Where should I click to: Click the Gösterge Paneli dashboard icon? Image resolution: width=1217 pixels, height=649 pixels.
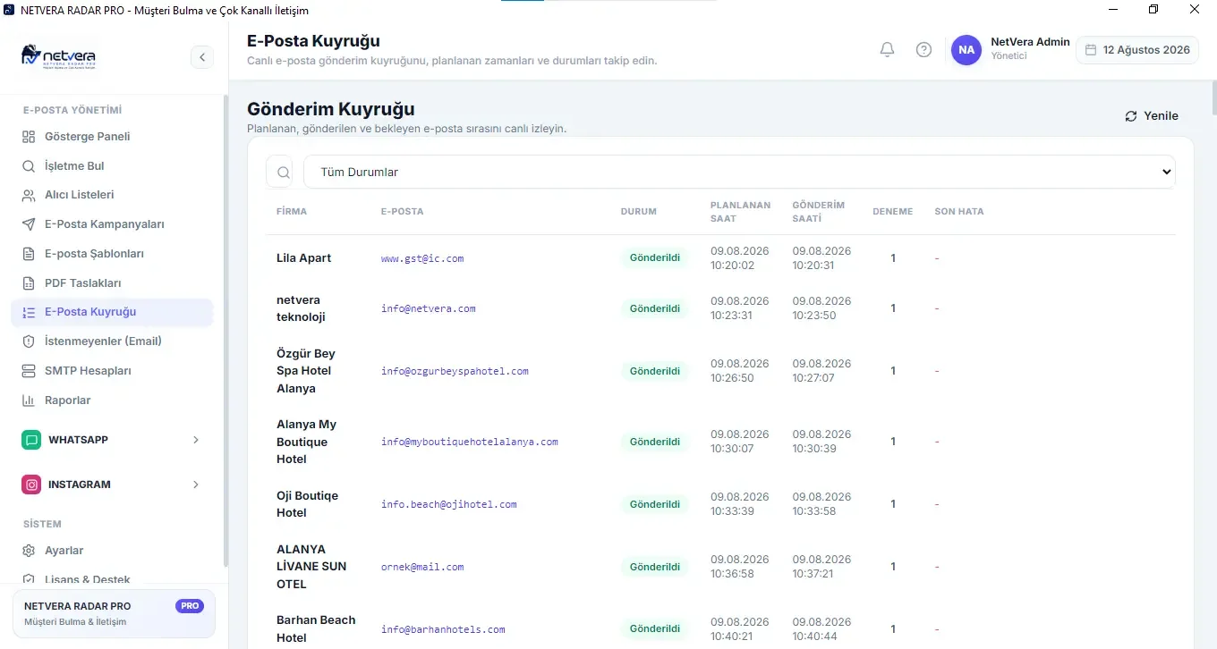coord(29,137)
